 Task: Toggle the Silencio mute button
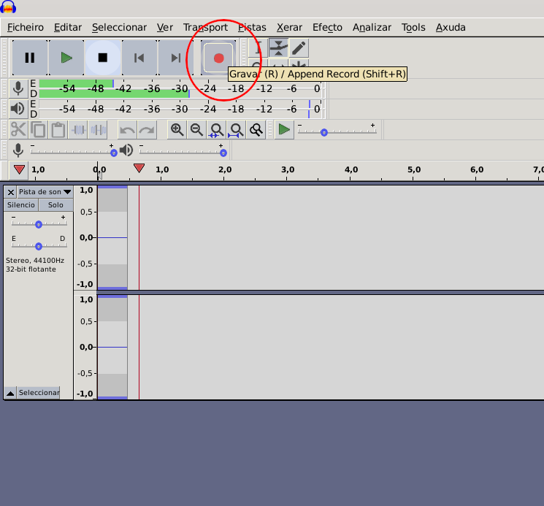tap(21, 205)
